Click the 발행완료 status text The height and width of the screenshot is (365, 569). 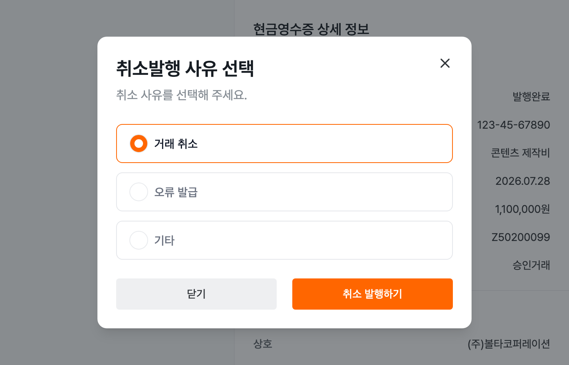pyautogui.click(x=531, y=97)
